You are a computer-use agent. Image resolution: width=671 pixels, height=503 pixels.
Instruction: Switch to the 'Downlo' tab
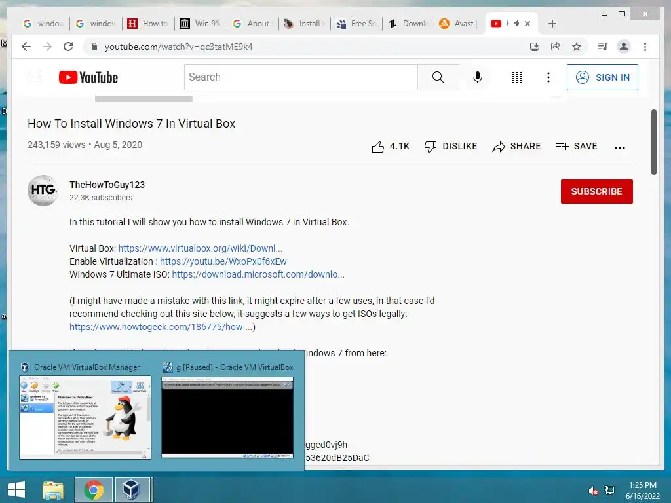point(409,24)
